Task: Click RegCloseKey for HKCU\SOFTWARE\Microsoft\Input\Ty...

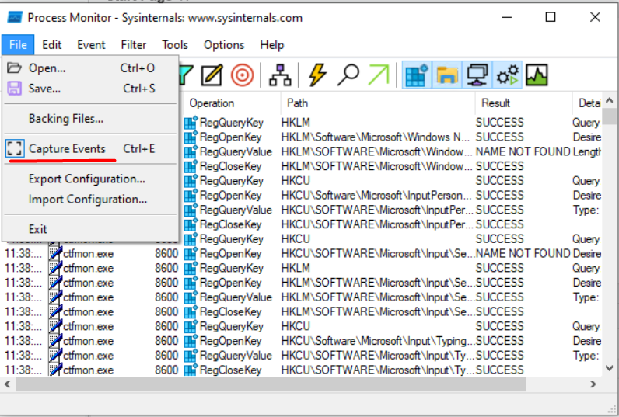Action: point(230,370)
